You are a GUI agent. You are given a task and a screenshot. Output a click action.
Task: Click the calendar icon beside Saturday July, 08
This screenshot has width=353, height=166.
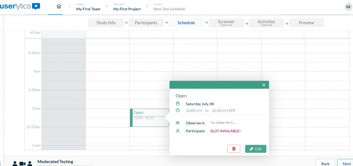click(178, 104)
